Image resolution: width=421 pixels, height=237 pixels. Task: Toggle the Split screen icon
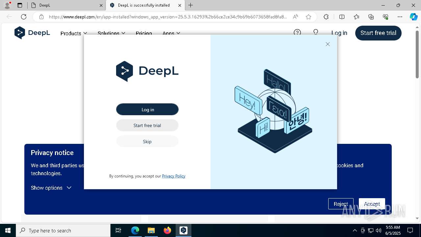[342, 17]
